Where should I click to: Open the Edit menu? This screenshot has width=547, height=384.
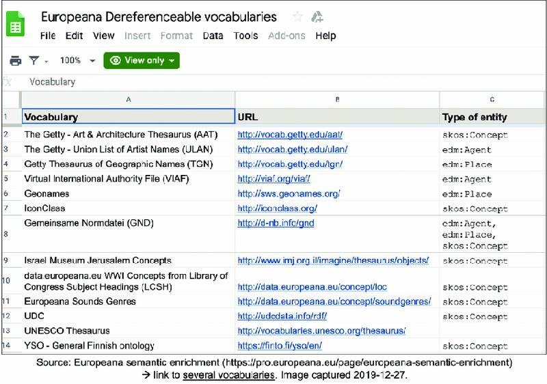click(x=74, y=36)
